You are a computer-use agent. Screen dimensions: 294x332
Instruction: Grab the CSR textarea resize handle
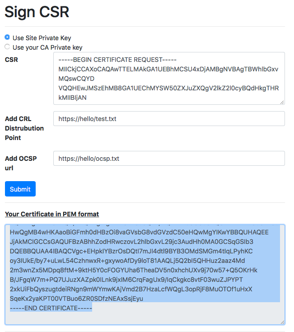pyautogui.click(x=282, y=102)
